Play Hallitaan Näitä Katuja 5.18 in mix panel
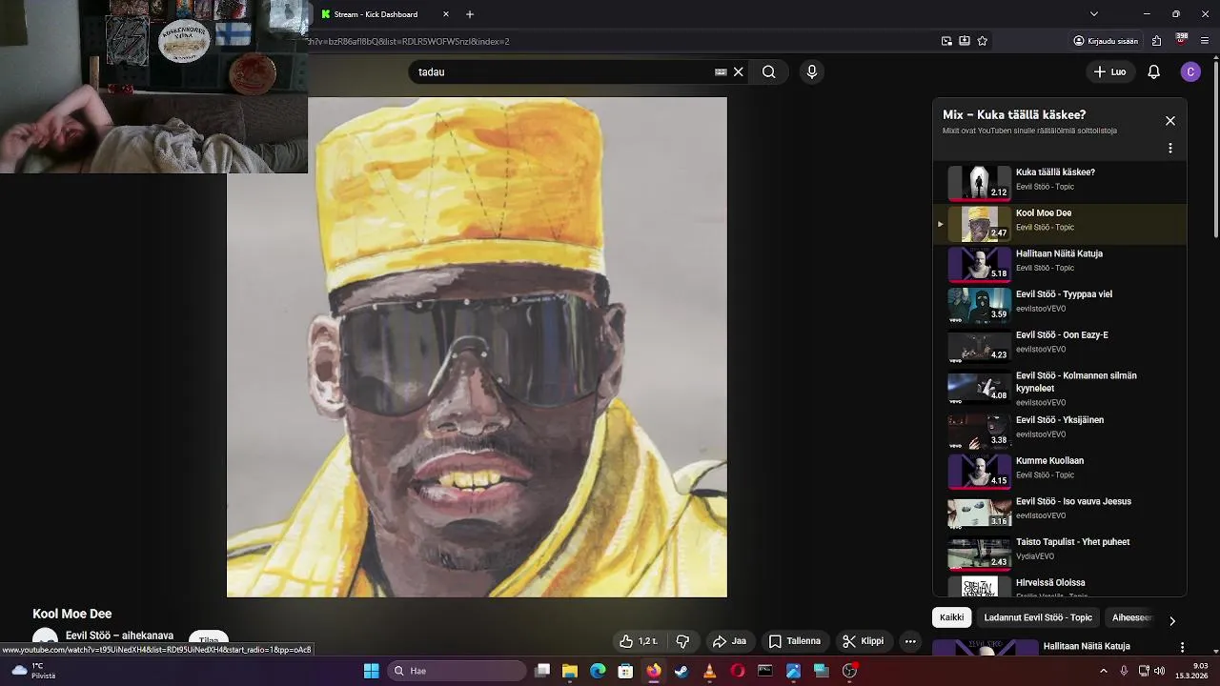1220x686 pixels. coord(1059,263)
